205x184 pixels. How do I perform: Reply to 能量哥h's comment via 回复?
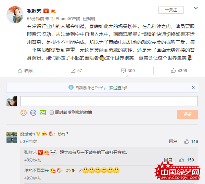tap(173, 141)
